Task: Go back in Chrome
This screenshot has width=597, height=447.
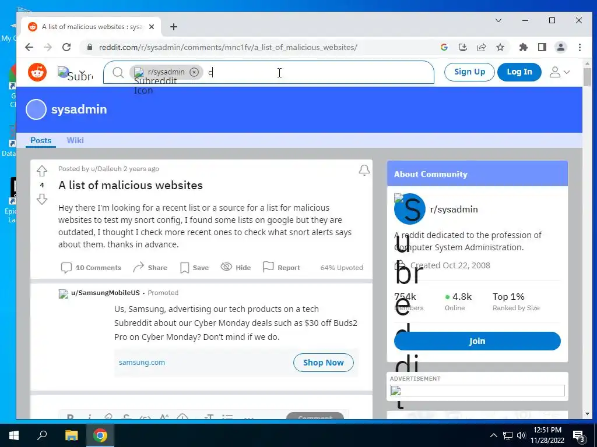Action: 29,47
